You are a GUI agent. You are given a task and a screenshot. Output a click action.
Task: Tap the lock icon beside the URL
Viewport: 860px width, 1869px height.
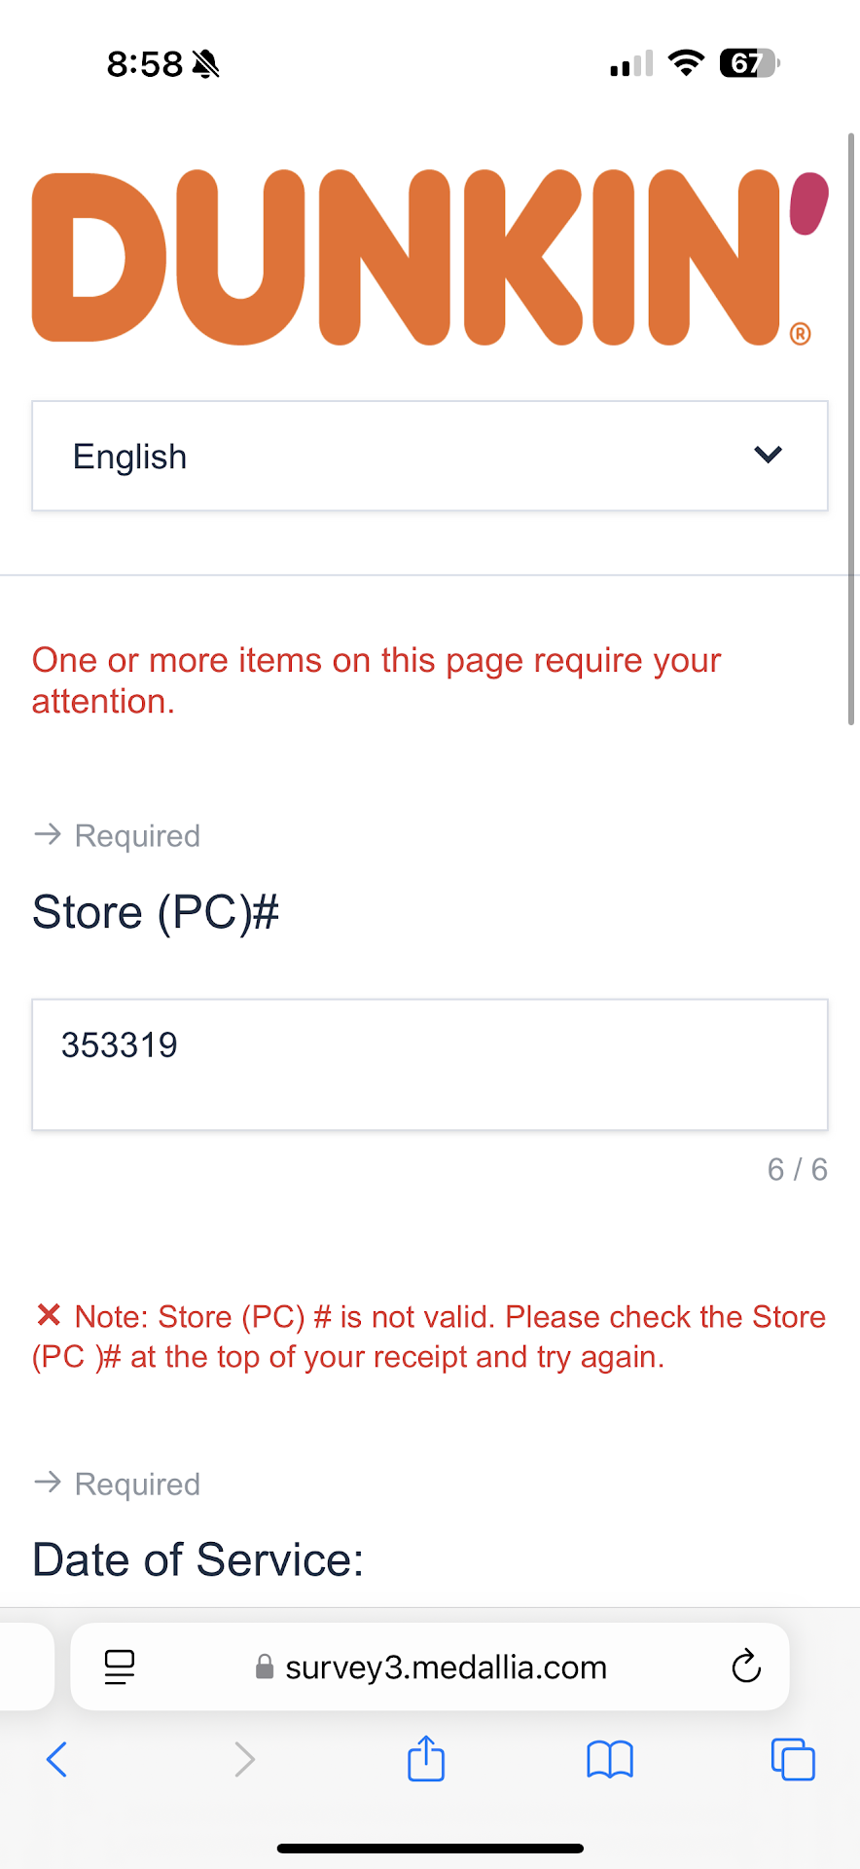(x=264, y=1667)
